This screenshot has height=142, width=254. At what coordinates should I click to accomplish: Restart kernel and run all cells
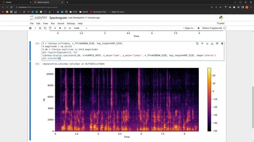[70, 28]
